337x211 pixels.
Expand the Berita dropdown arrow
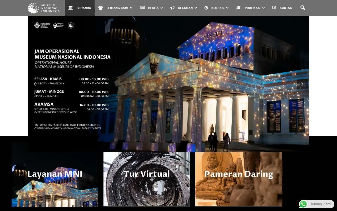(x=161, y=8)
